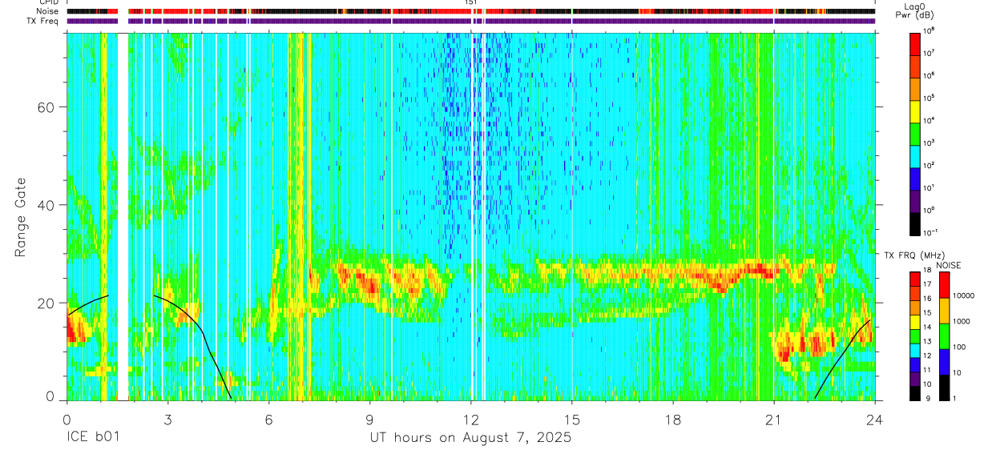Click the purple TX Freq strip above the plot
The height and width of the screenshot is (454, 984).
tap(471, 21)
